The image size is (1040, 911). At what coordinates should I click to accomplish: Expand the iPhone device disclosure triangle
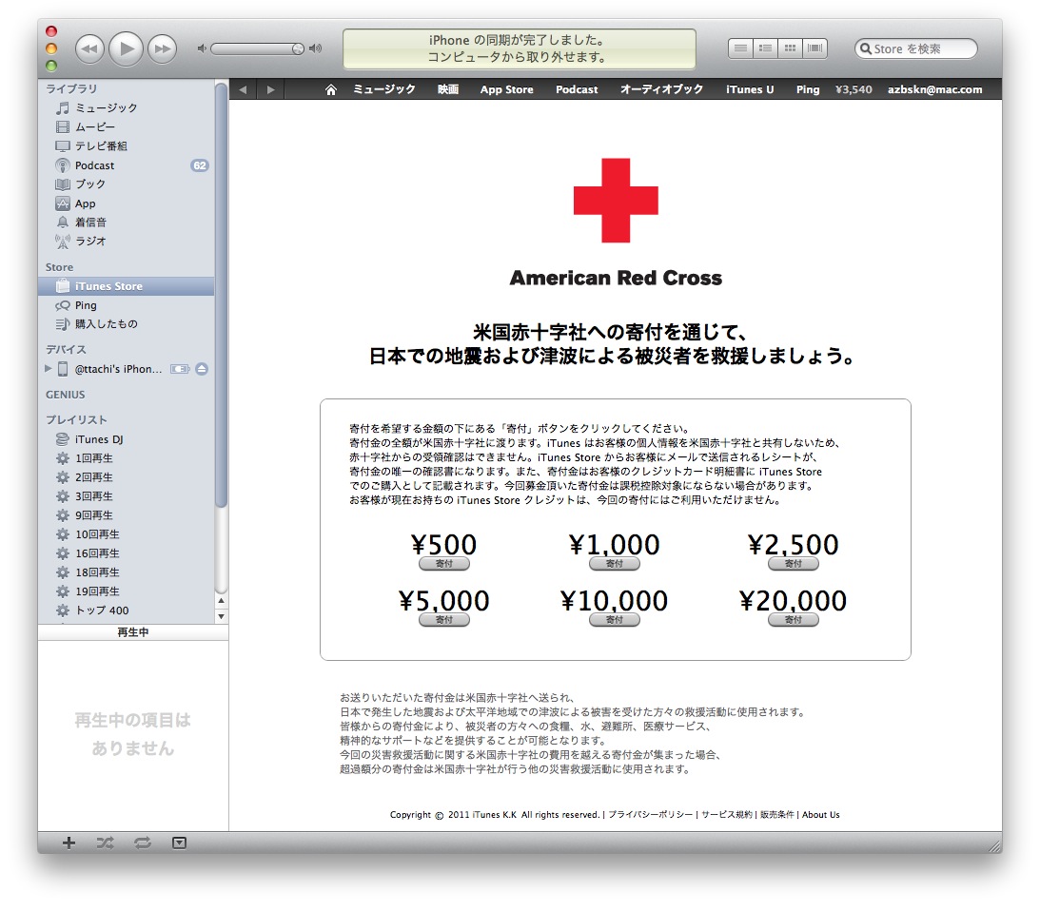49,369
